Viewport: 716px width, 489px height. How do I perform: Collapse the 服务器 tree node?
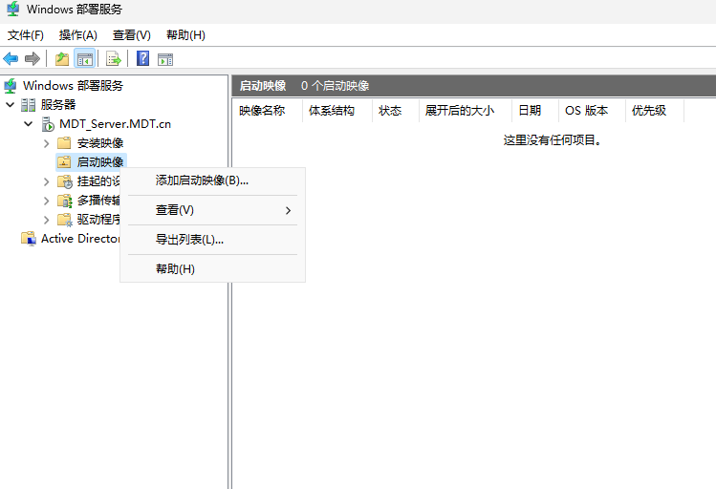[11, 105]
